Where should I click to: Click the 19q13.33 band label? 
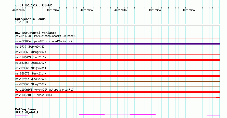pyautogui.click(x=21, y=22)
